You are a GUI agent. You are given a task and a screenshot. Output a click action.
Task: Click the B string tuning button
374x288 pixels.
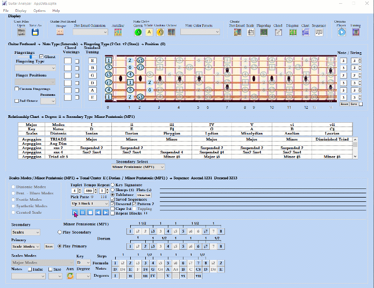click(93, 68)
